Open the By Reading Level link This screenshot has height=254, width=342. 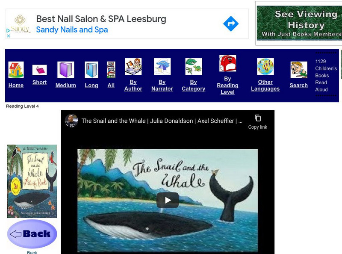pyautogui.click(x=227, y=86)
